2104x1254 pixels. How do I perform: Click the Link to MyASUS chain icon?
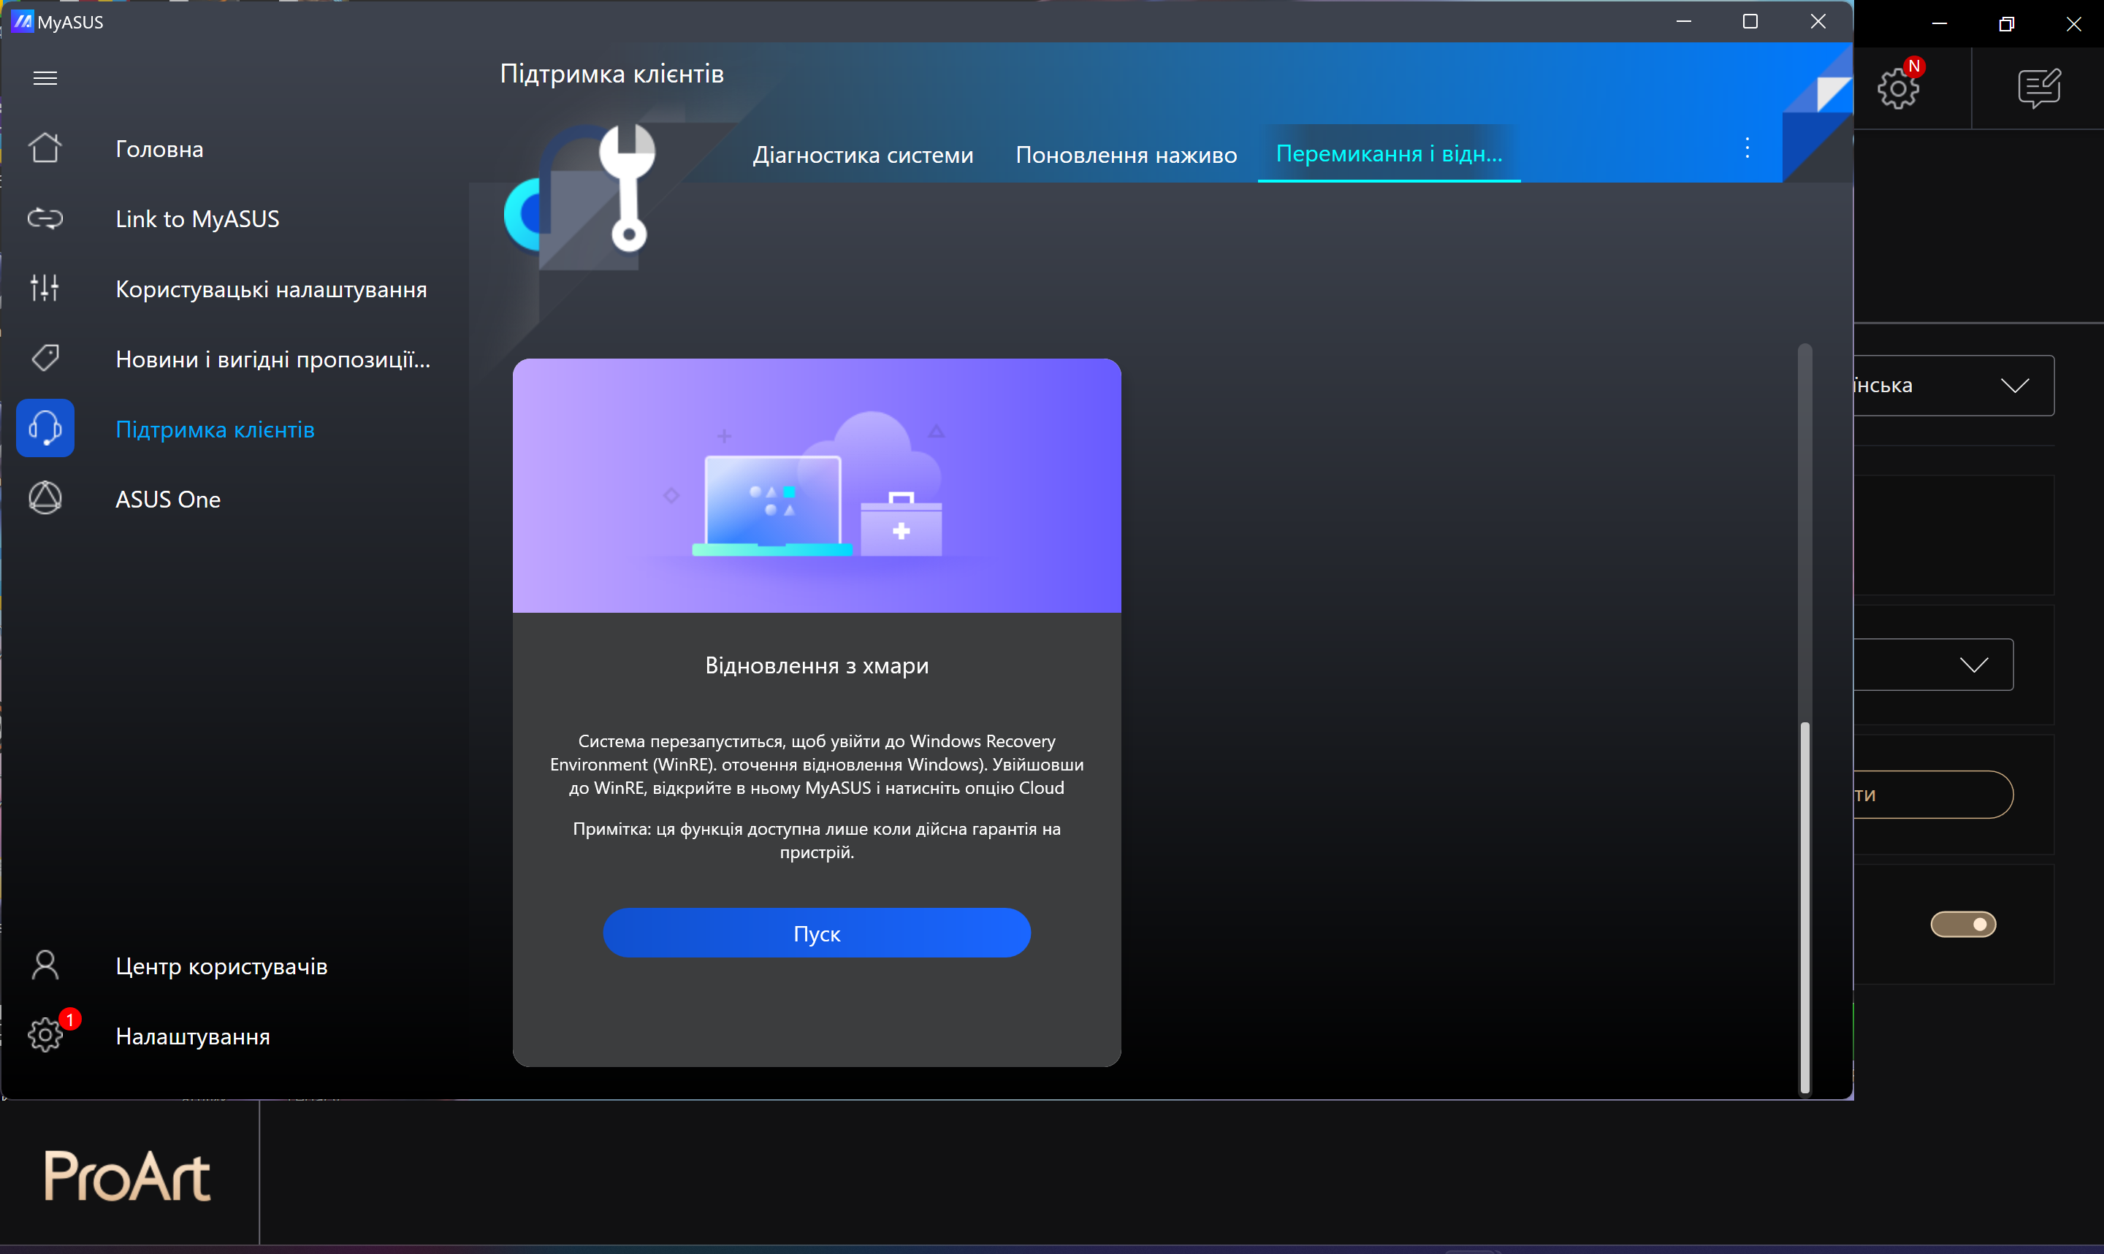45,219
